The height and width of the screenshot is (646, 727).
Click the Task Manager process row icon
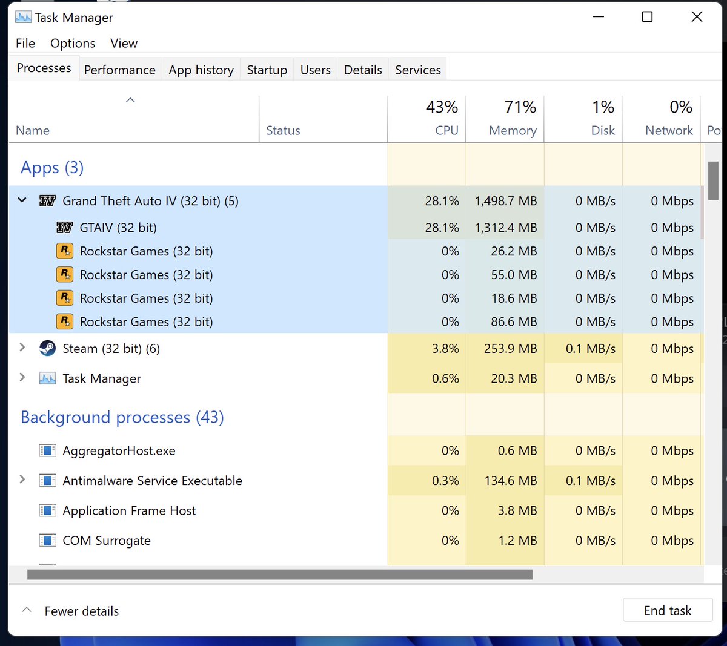coord(47,378)
